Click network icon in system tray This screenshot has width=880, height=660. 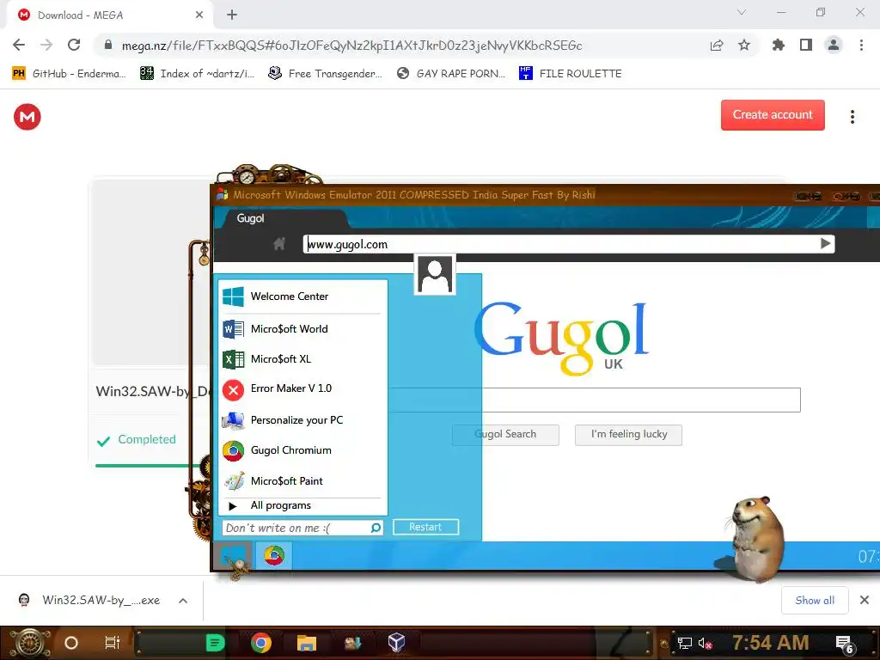(684, 644)
